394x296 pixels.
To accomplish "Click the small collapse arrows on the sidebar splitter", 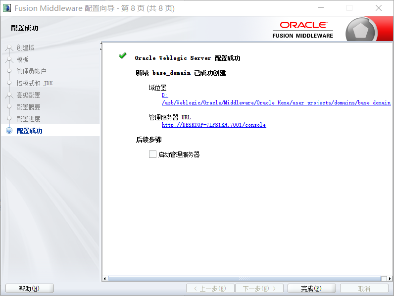I will coord(101,46).
